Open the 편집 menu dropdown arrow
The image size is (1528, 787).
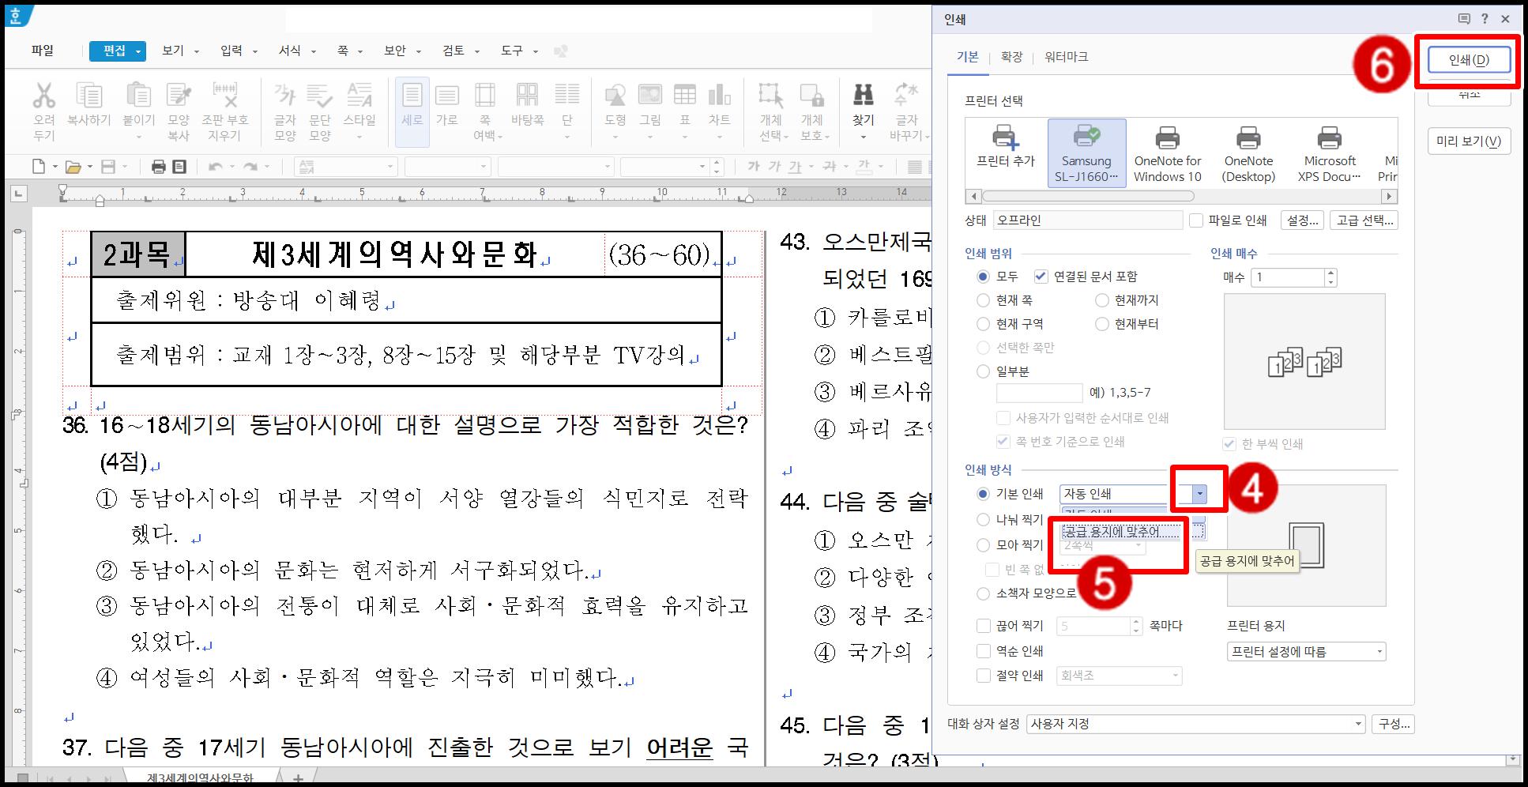coord(139,51)
